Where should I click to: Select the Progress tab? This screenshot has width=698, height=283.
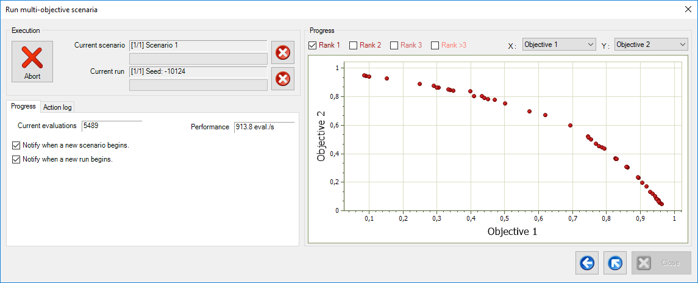(x=23, y=106)
